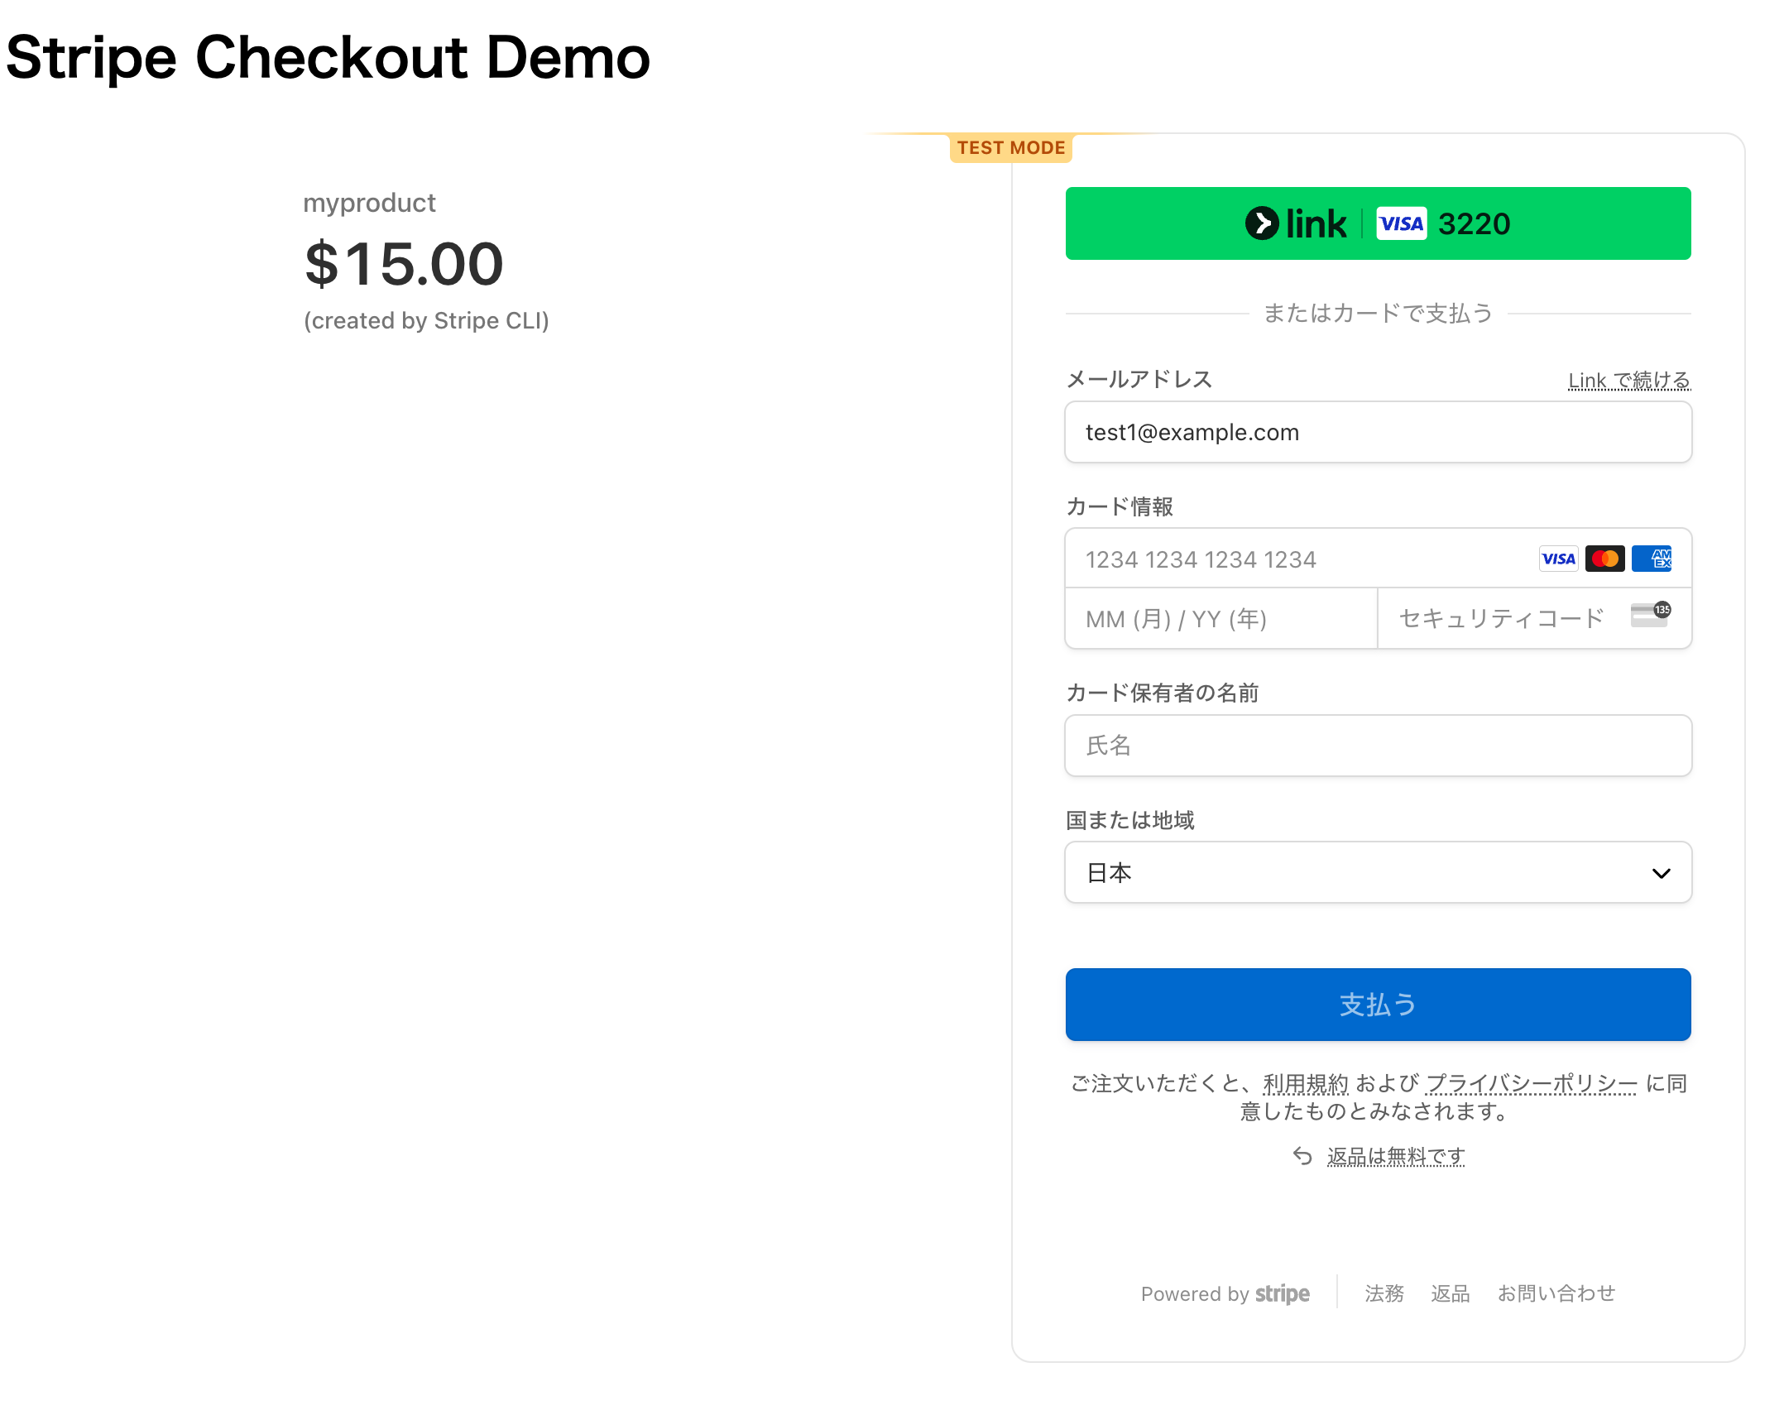Click the Link logo arrow icon
This screenshot has width=1784, height=1420.
[1262, 223]
